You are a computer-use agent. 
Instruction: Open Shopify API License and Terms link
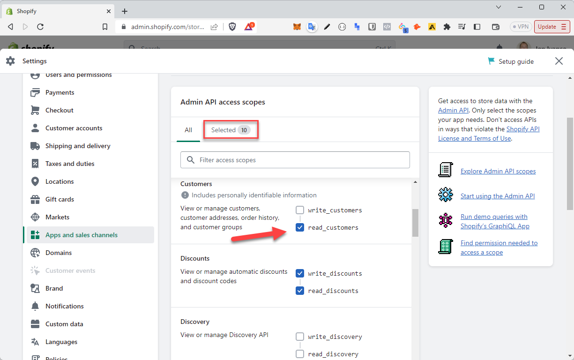(x=488, y=134)
